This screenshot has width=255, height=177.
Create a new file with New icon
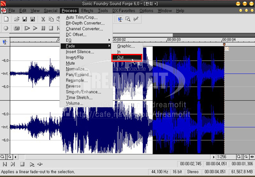pos(6,19)
